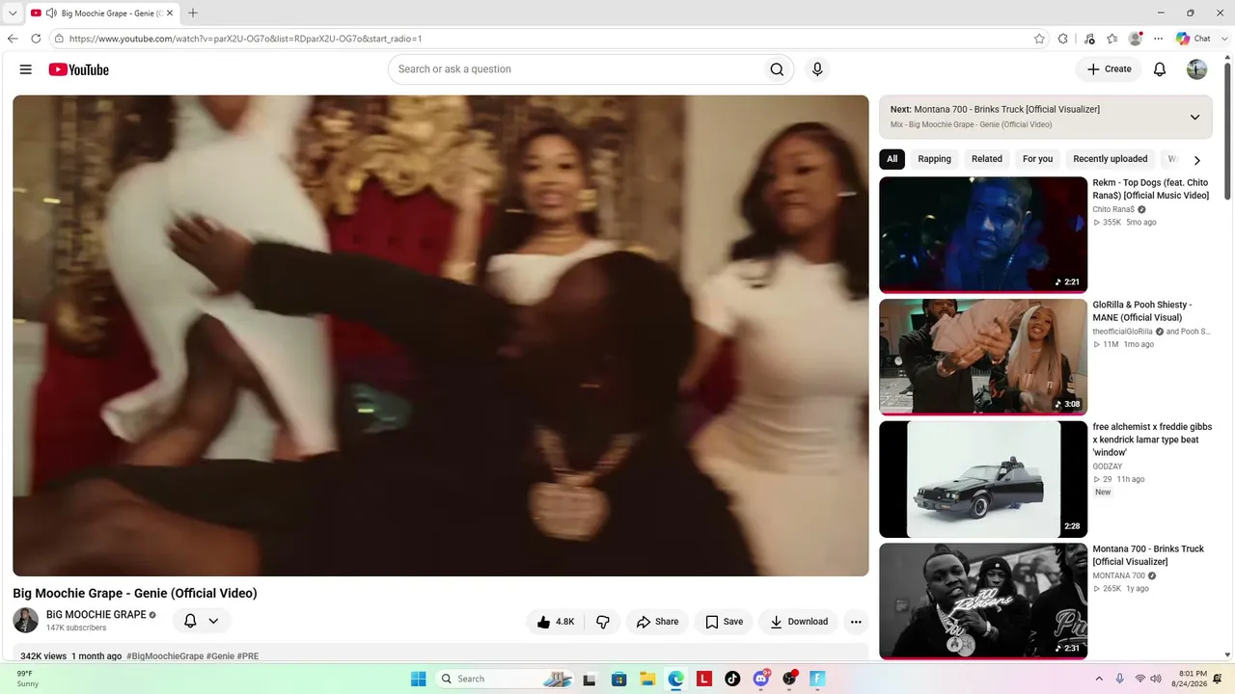
Task: Save the video to a playlist
Action: tap(725, 622)
